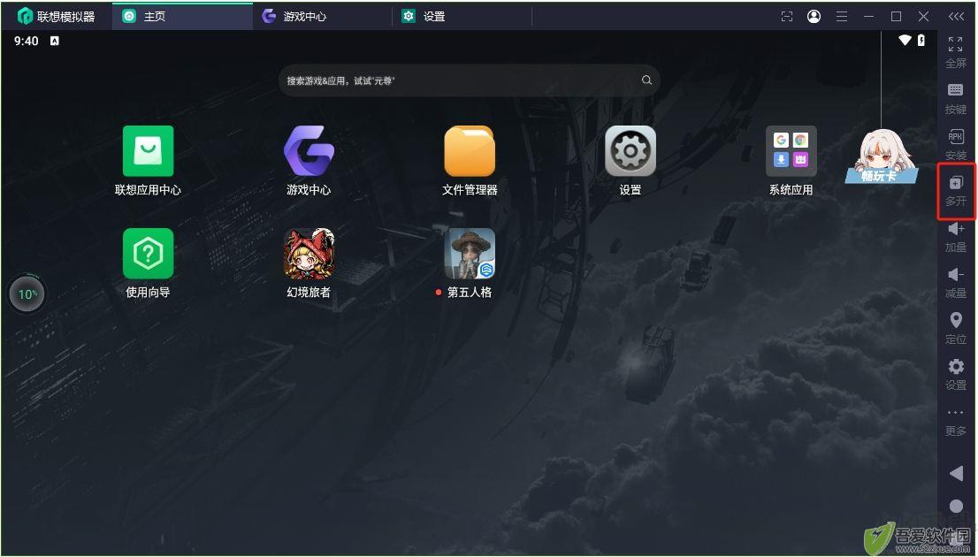Screen dimensions: 978x557
Task: Click the 畅玩卡 anime character badge
Action: pyautogui.click(x=882, y=156)
